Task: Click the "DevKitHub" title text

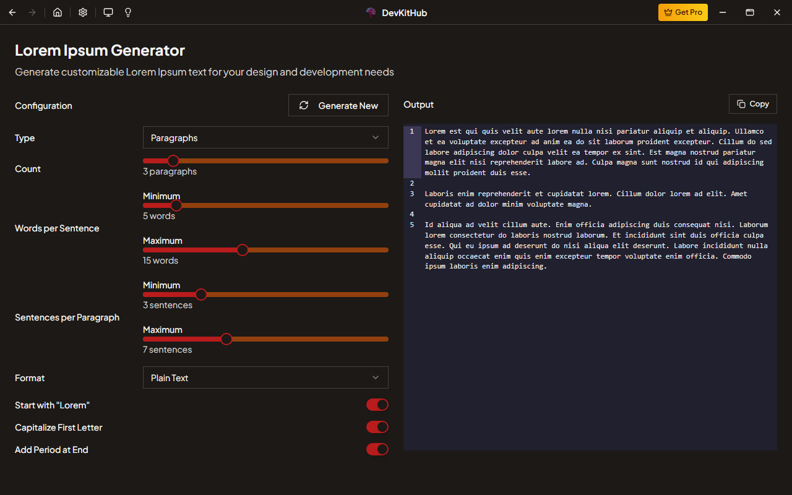Action: 405,12
